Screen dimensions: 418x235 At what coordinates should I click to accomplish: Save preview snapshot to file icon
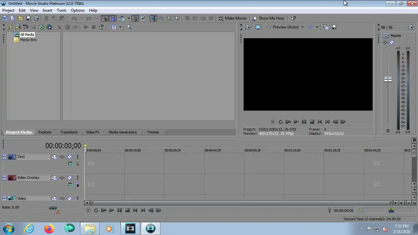tap(334, 27)
